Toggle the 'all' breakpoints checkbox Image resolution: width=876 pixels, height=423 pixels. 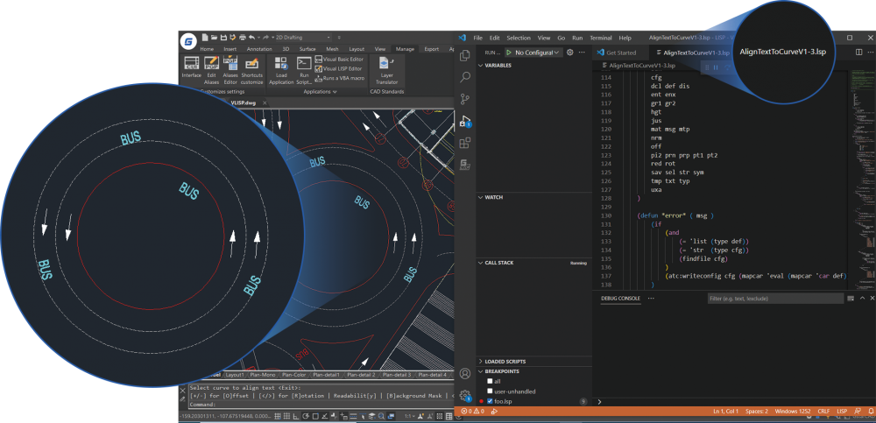pos(490,381)
